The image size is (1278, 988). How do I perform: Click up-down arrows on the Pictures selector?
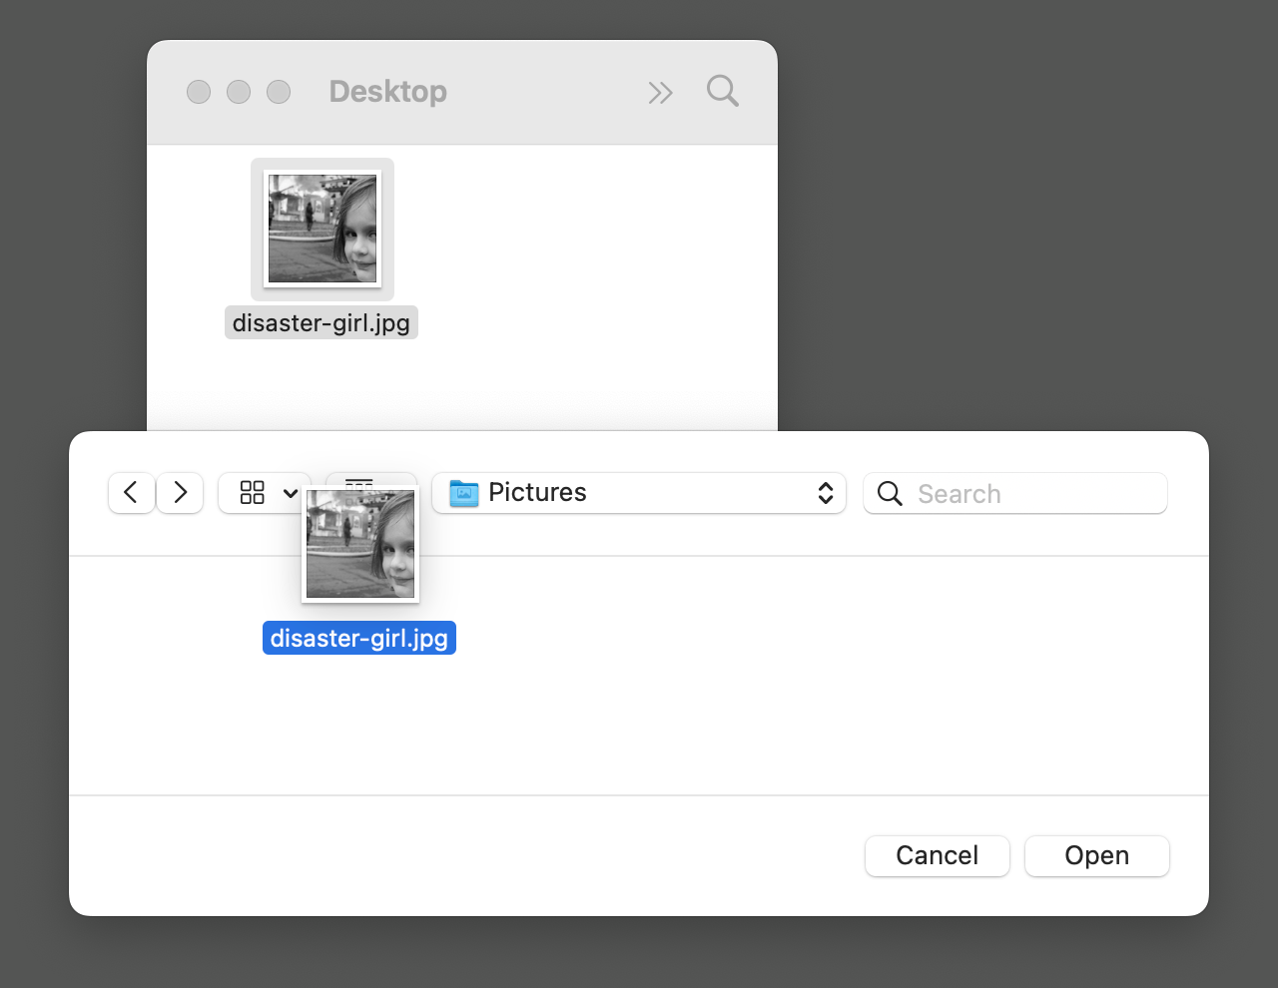pyautogui.click(x=826, y=493)
